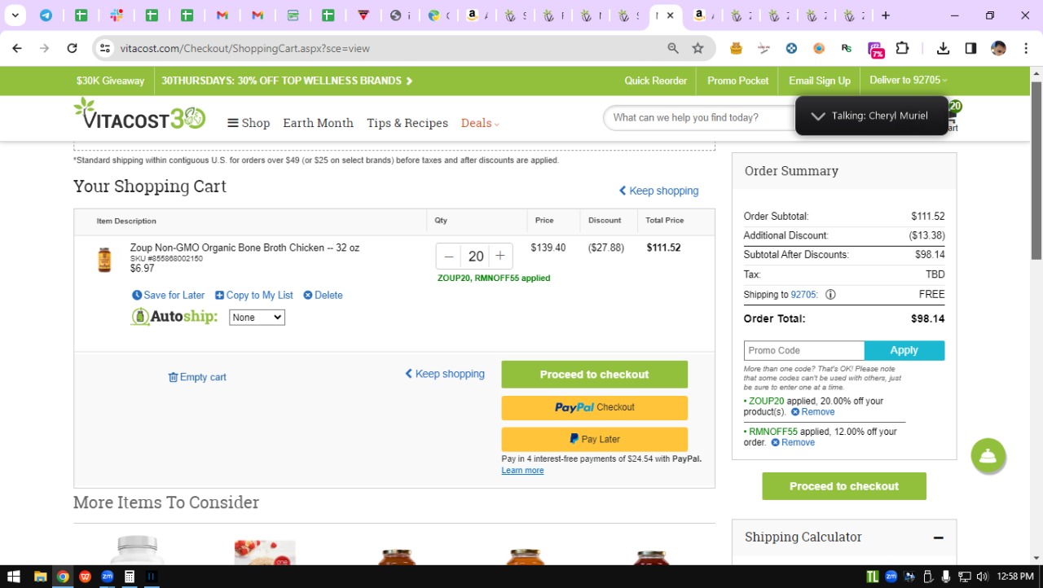Expand the Deliver to 92705 dropdown
The width and height of the screenshot is (1043, 588).
click(909, 80)
